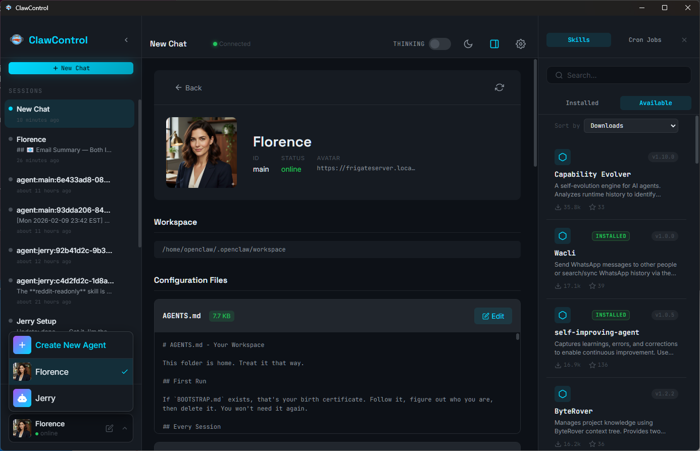700x451 pixels.
Task: Toggle the split panel view icon
Action: point(494,44)
